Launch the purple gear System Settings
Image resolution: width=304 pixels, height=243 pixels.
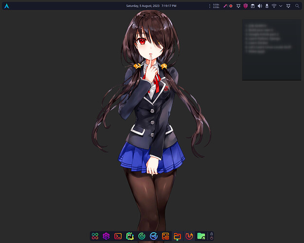tap(106, 236)
